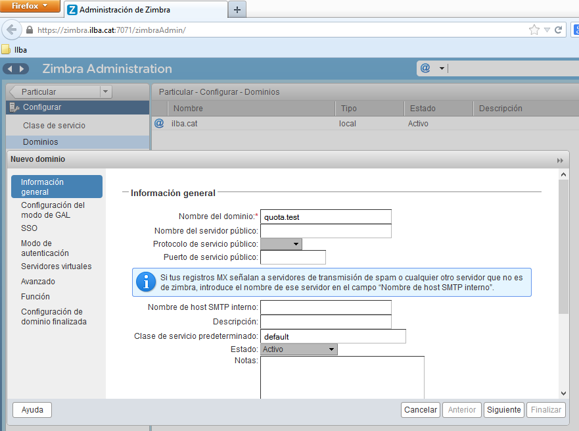Click the Ayuda button
Screen dimensions: 579x431
point(32,410)
